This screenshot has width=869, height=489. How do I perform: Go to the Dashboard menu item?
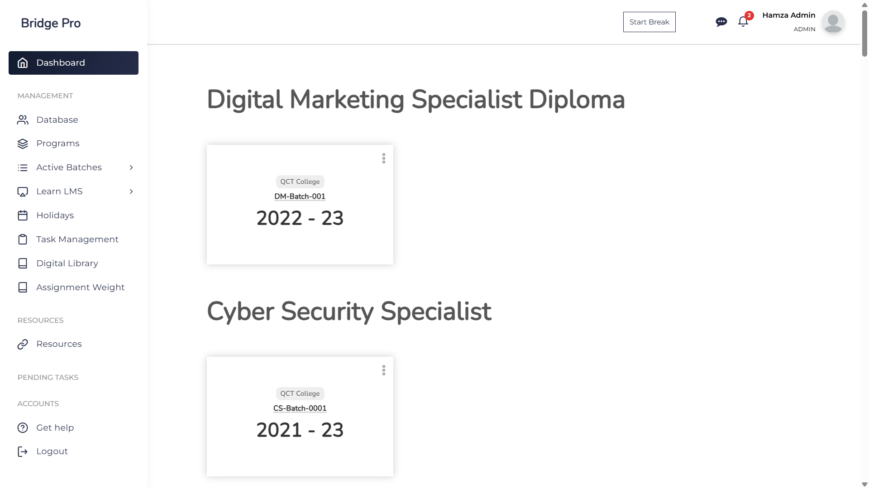click(x=73, y=63)
